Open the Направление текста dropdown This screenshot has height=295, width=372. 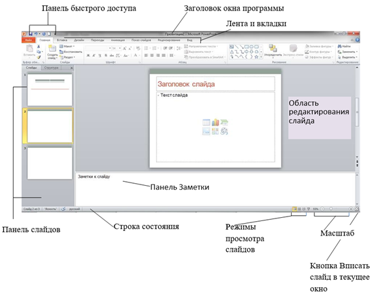[201, 46]
